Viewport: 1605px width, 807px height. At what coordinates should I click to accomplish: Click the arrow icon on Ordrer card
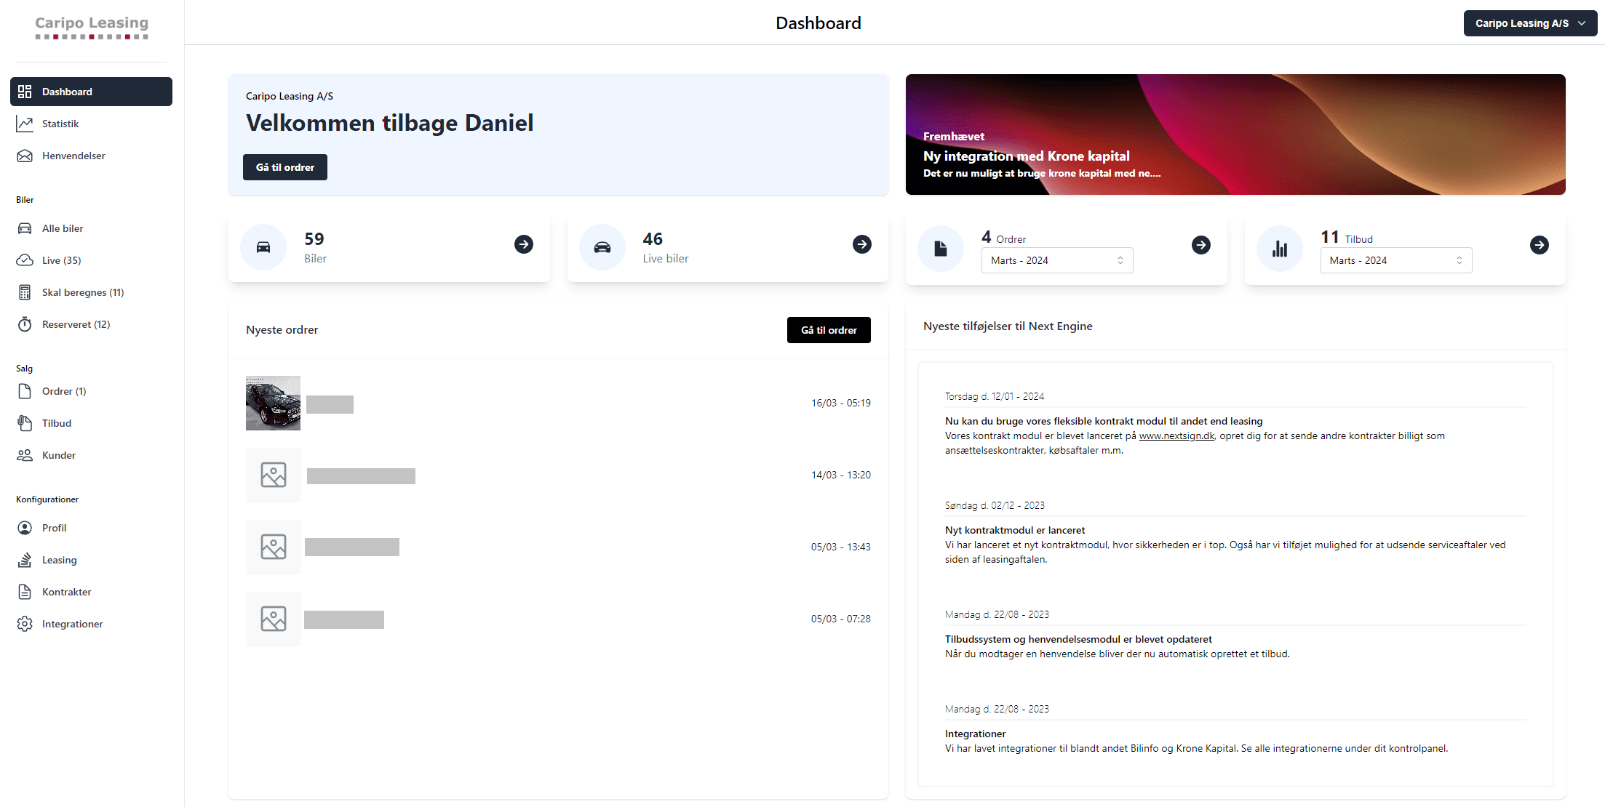click(x=1200, y=245)
